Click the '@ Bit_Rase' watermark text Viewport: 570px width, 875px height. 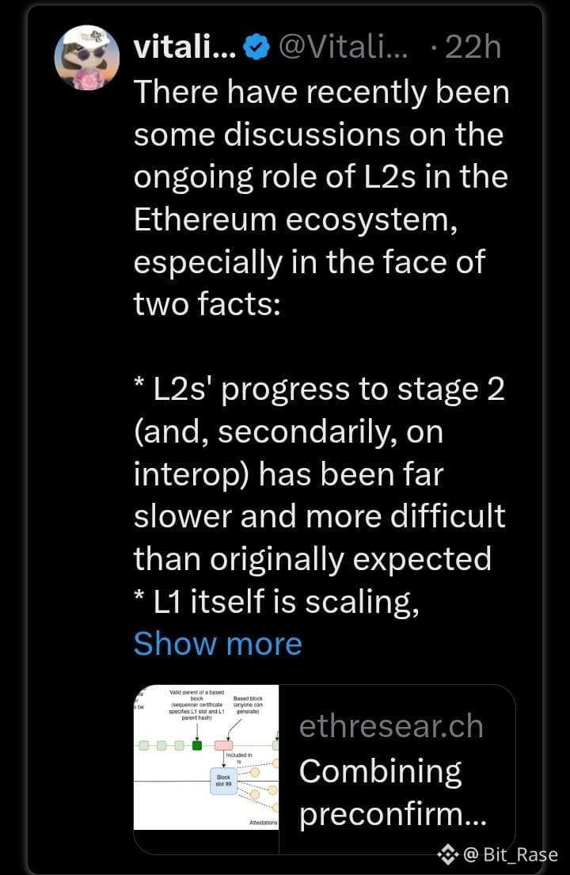click(x=511, y=854)
